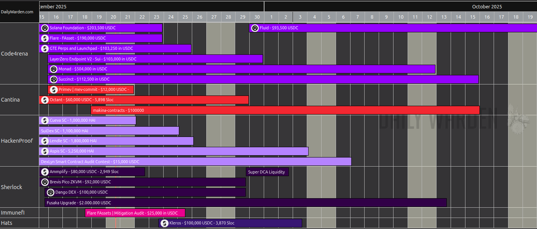Screen dimensions: 537x229
Task: Click day 23 in the date header
Action: (x=157, y=17)
